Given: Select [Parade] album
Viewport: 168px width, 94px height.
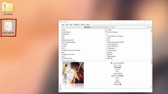Looking at the screenshot, I should point(110,54).
